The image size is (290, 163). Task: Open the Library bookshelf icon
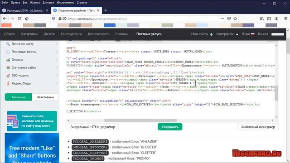coord(262,19)
